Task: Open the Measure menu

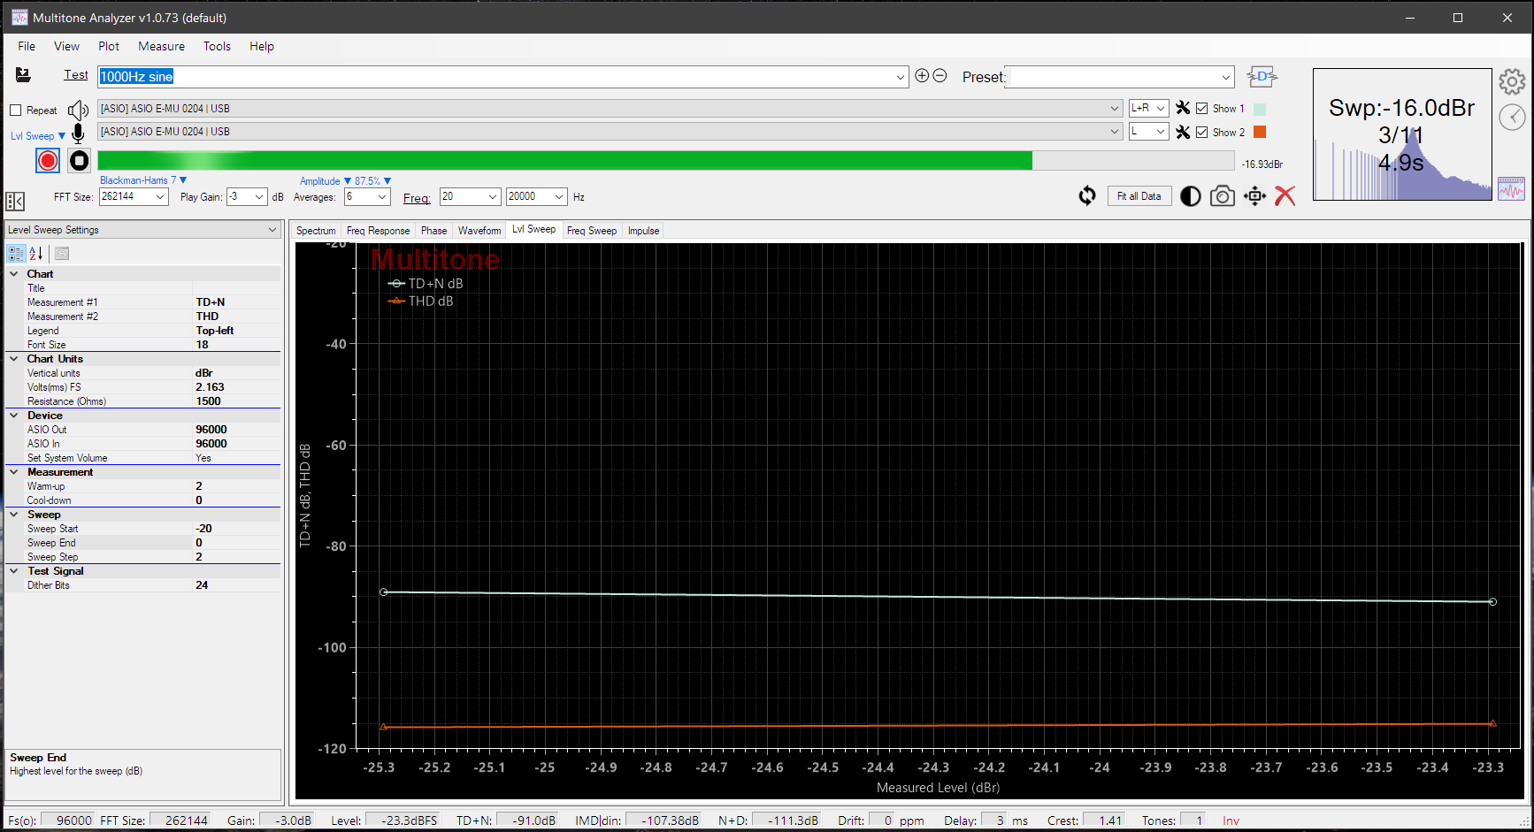Action: click(161, 46)
